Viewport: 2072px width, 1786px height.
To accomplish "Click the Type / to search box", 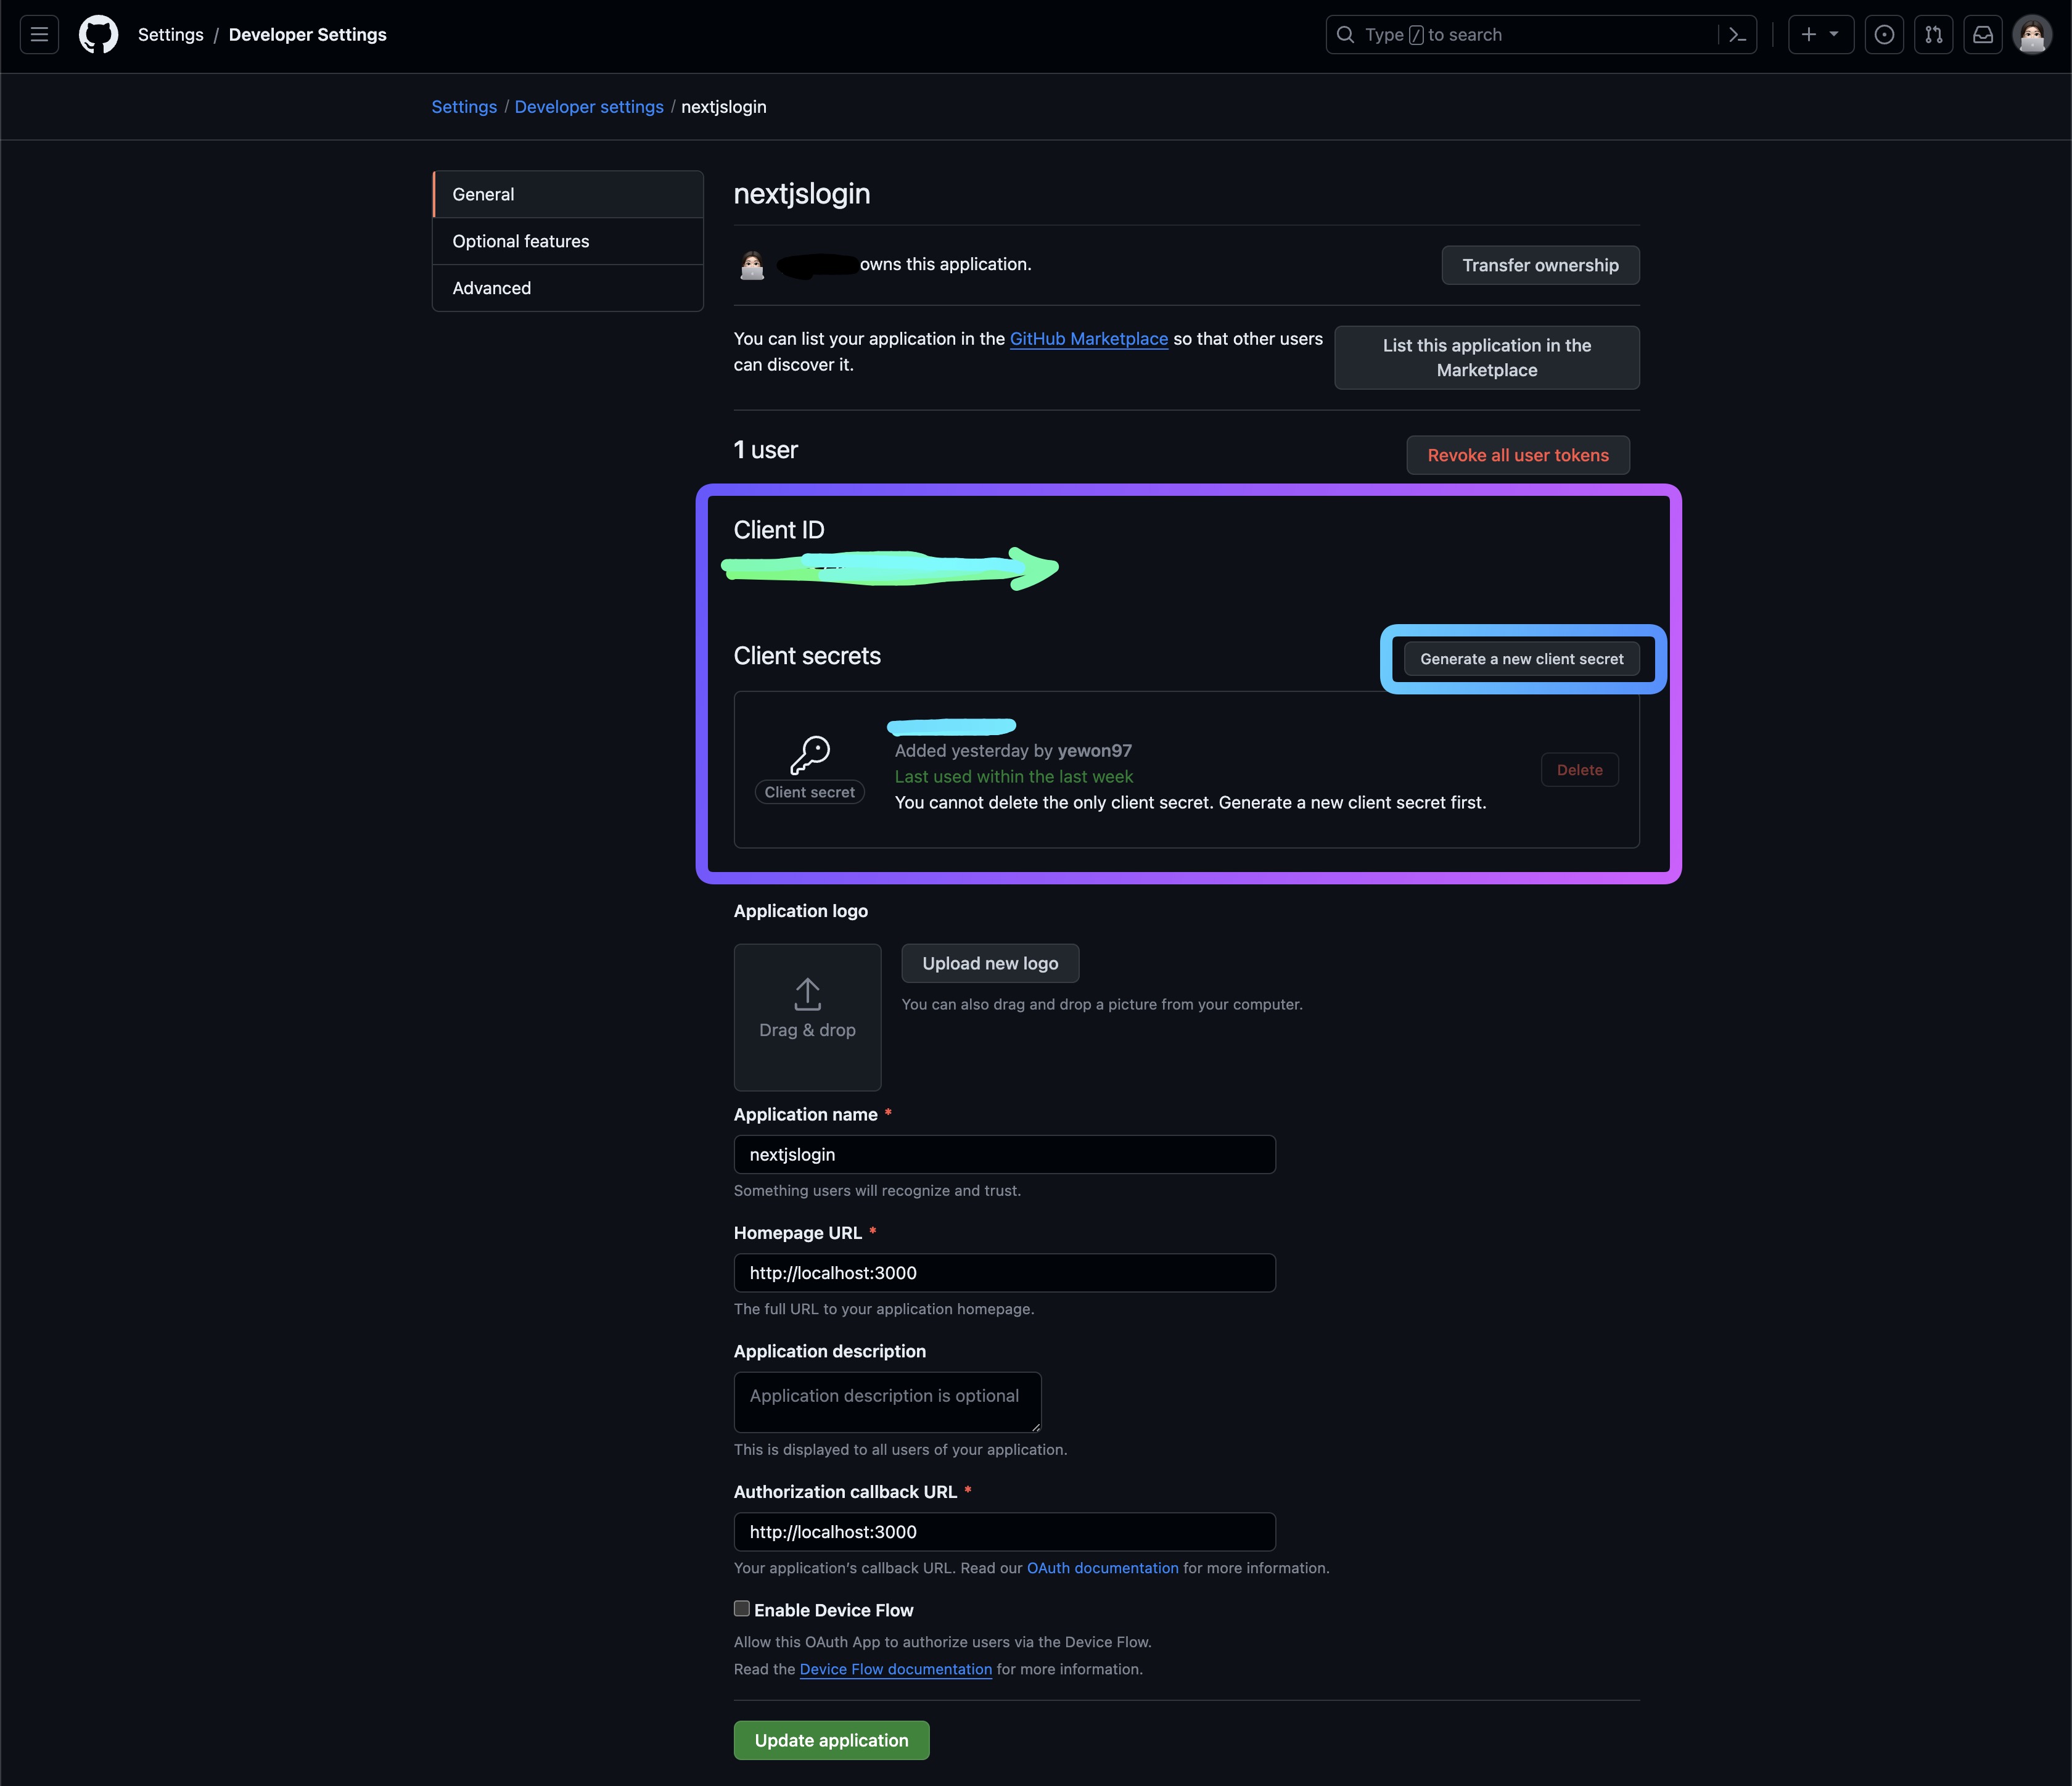I will pyautogui.click(x=1520, y=35).
